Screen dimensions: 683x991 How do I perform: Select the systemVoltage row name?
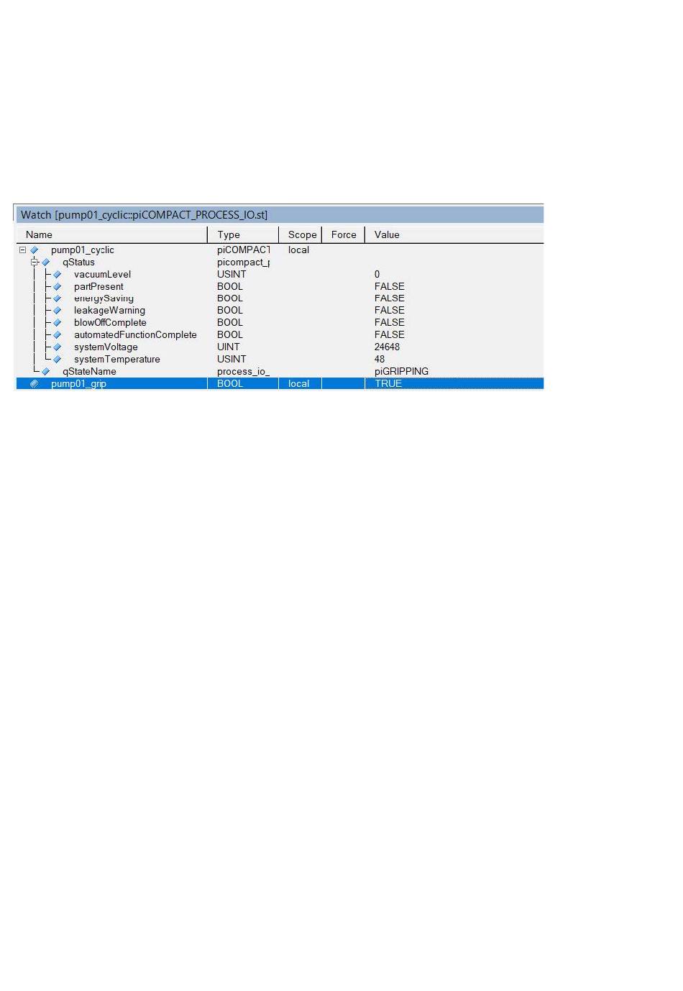pyautogui.click(x=106, y=347)
